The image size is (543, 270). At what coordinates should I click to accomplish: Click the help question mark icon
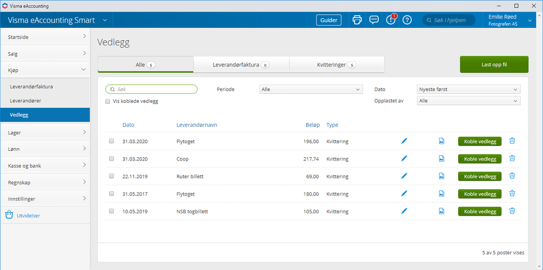point(407,20)
